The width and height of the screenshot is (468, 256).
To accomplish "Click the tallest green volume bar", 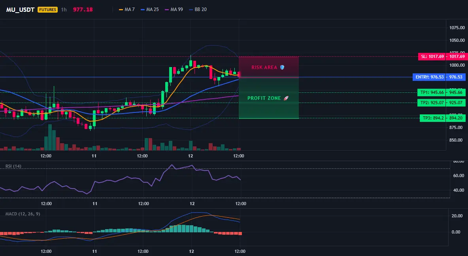I will pyautogui.click(x=50, y=137).
